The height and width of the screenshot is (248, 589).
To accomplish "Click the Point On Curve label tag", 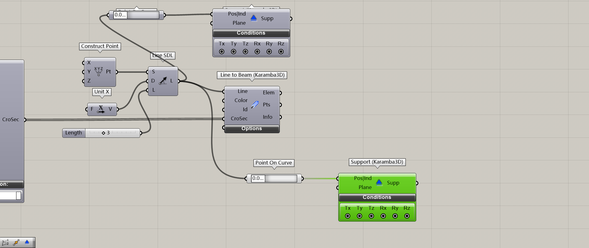I will point(273,163).
